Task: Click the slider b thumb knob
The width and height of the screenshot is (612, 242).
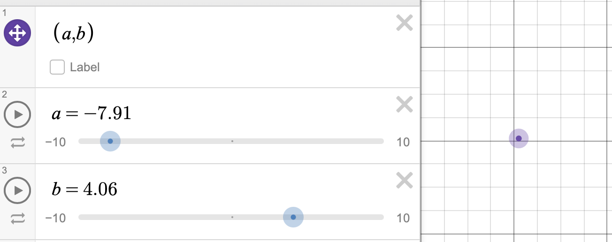Action: click(293, 217)
